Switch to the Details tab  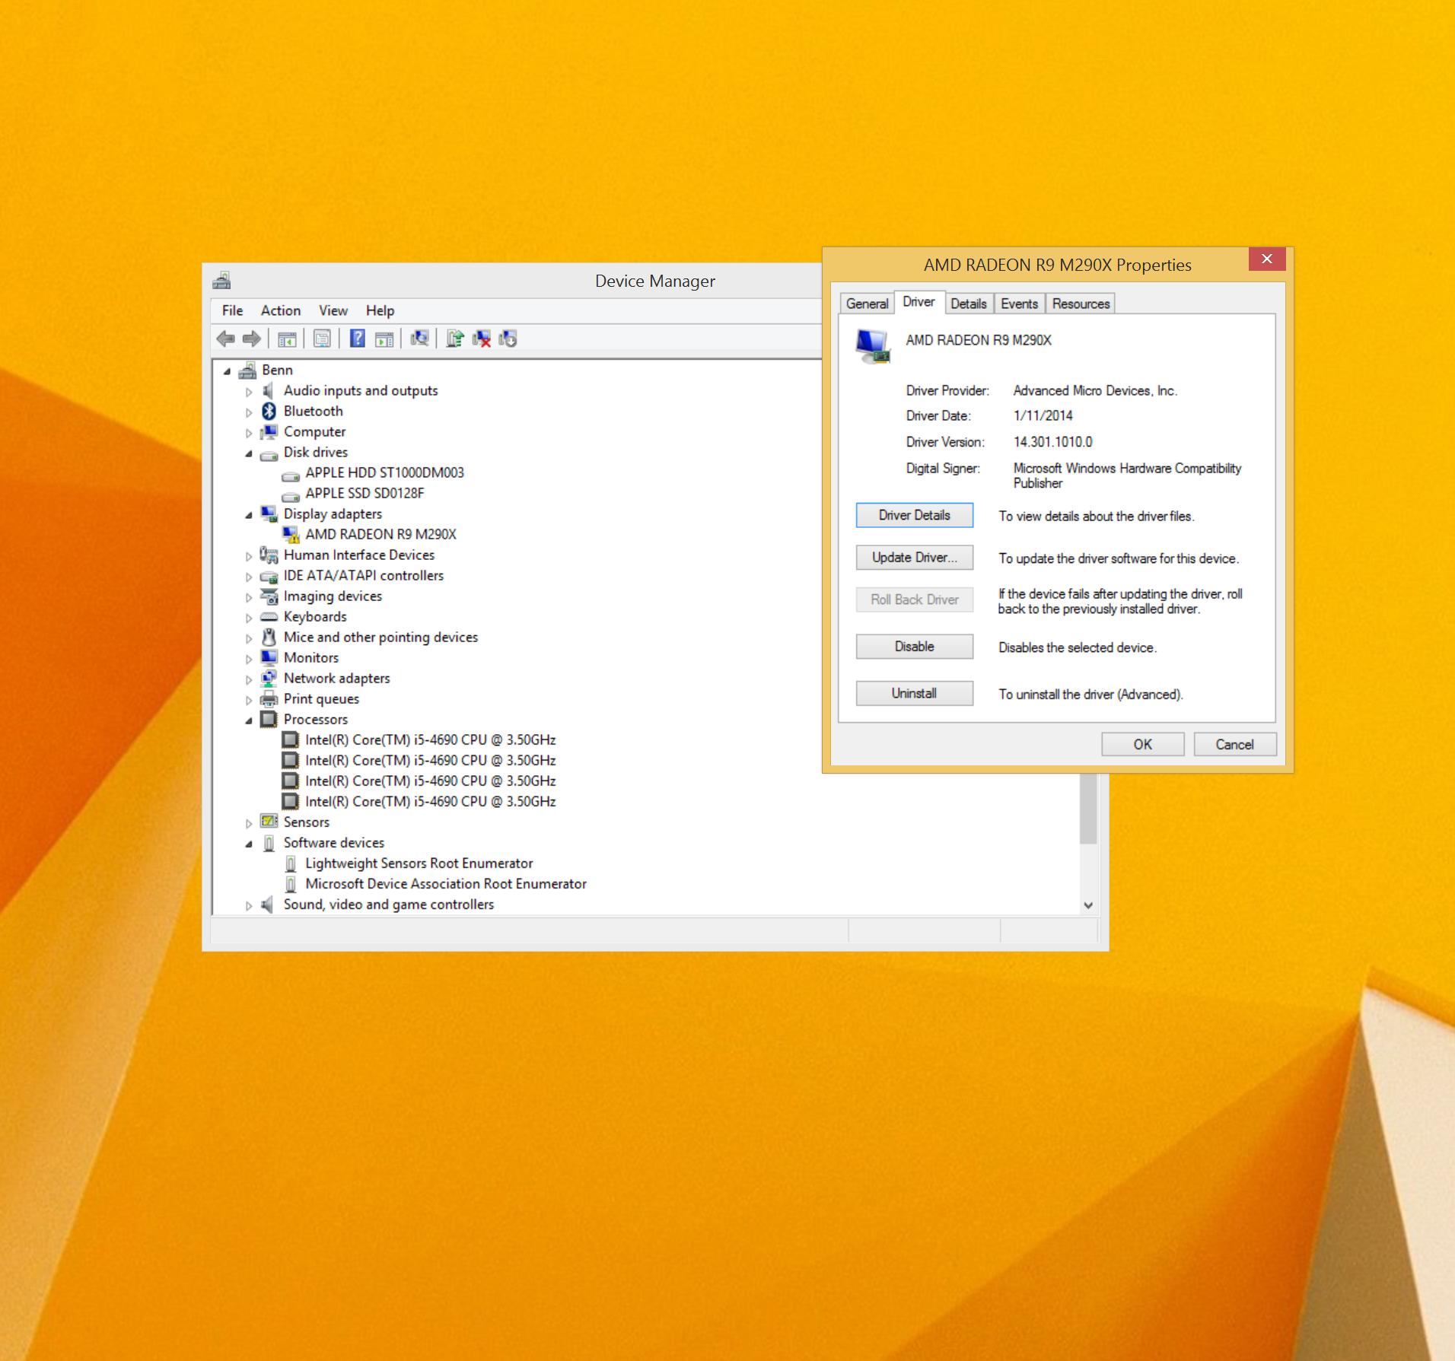click(968, 304)
